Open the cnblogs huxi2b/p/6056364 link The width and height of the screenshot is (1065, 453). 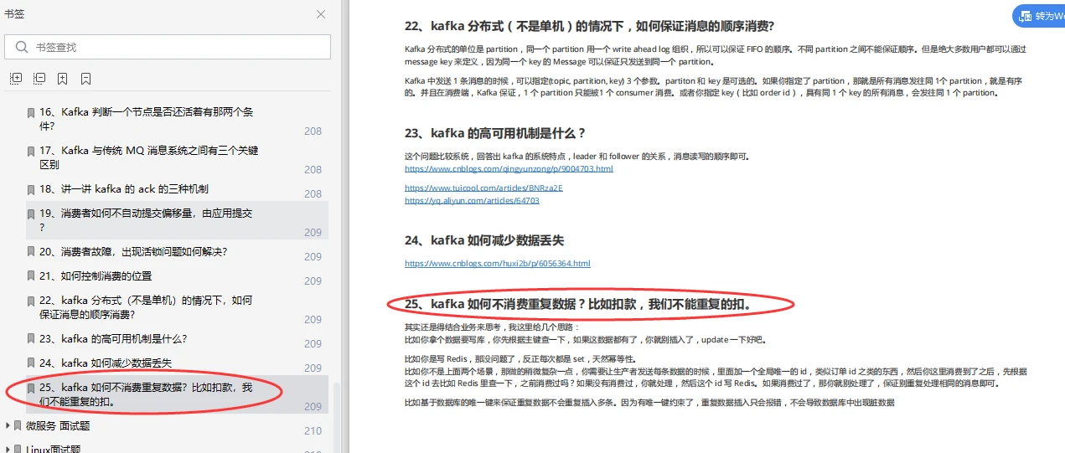pyautogui.click(x=498, y=263)
